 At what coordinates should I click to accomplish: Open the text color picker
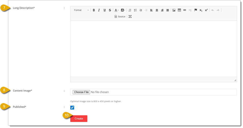(x=116, y=10)
